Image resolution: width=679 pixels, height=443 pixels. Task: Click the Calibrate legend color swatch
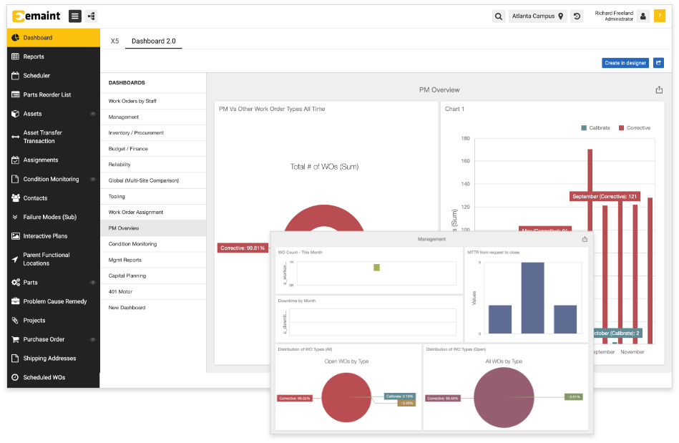click(x=584, y=128)
